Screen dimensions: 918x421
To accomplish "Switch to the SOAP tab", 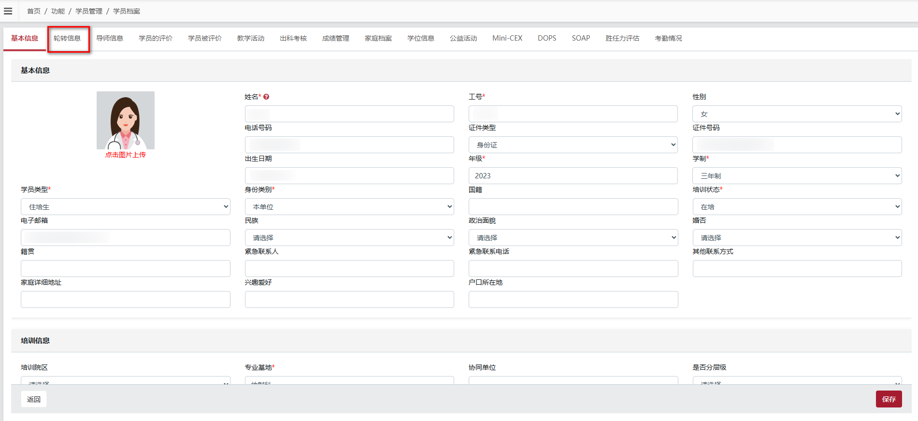I will tap(581, 38).
